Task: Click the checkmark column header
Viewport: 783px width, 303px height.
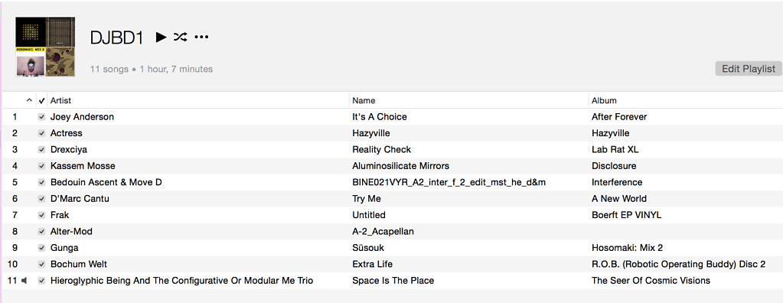Action: (x=42, y=100)
